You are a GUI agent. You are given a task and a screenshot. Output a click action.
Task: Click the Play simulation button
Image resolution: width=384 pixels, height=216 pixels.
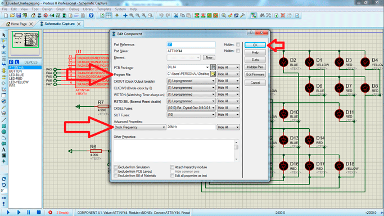click(x=8, y=212)
